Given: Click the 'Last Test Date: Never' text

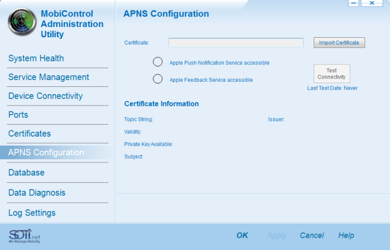Looking at the screenshot, I should tap(332, 88).
